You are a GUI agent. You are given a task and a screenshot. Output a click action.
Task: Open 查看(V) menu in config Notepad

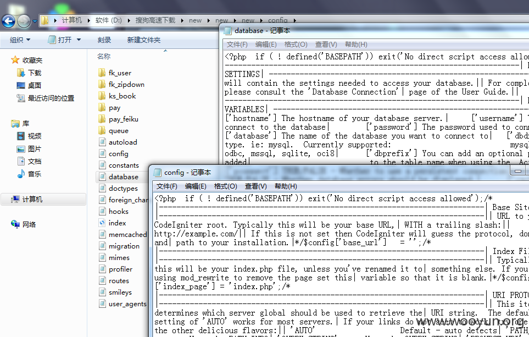point(256,186)
